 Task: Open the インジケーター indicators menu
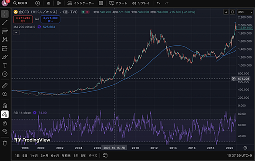click(81, 3)
